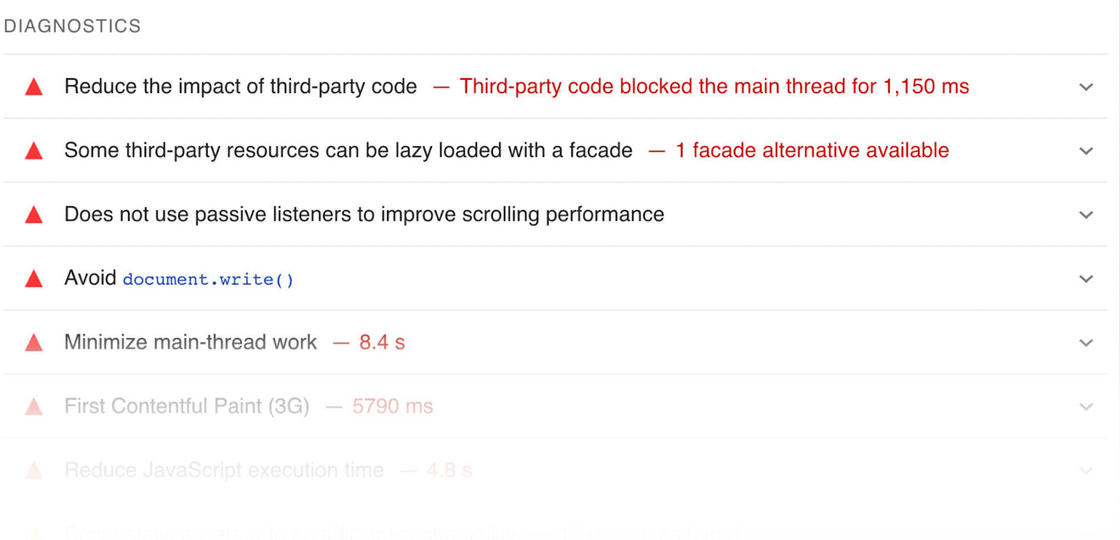
Task: Click 'Minimize main-thread work' audit title
Action: click(190, 342)
